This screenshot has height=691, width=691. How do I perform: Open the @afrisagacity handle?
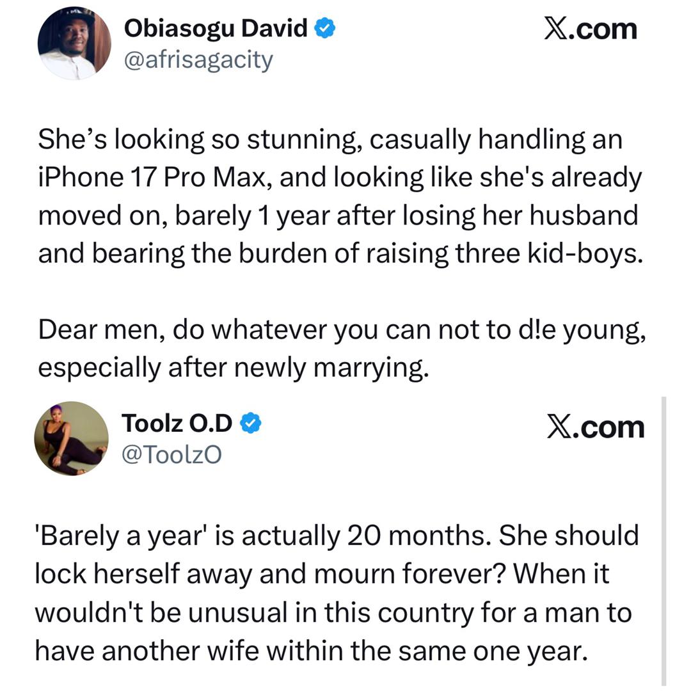pyautogui.click(x=198, y=60)
